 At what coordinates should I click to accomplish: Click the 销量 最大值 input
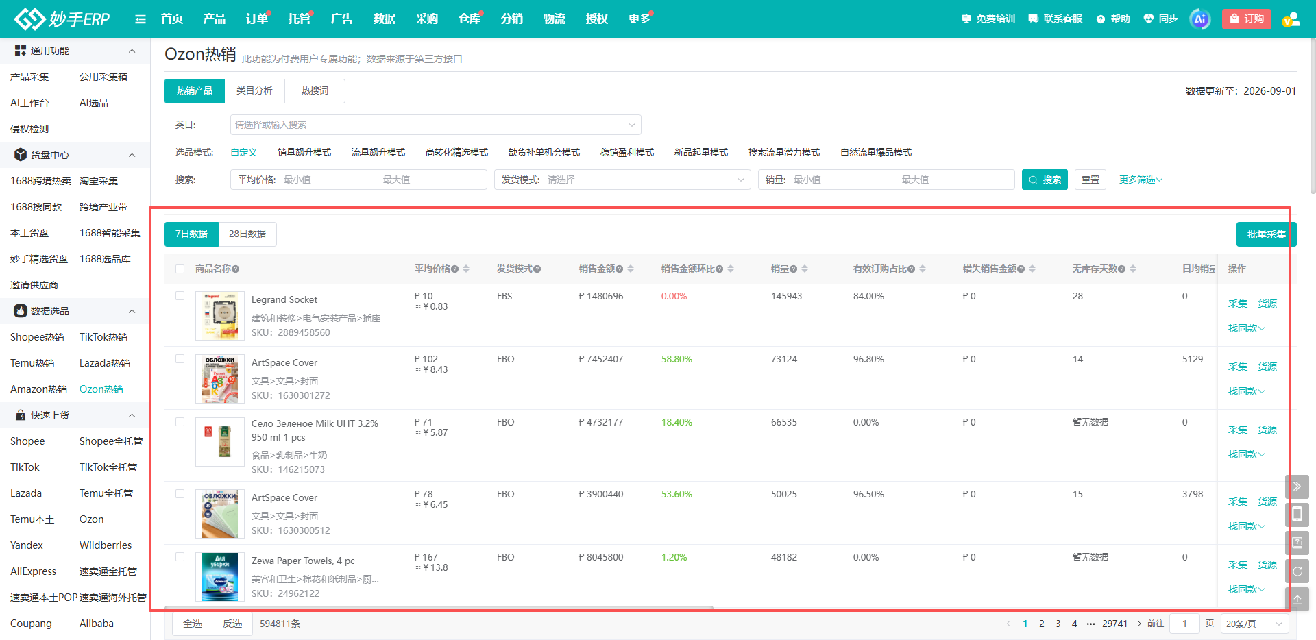(954, 180)
